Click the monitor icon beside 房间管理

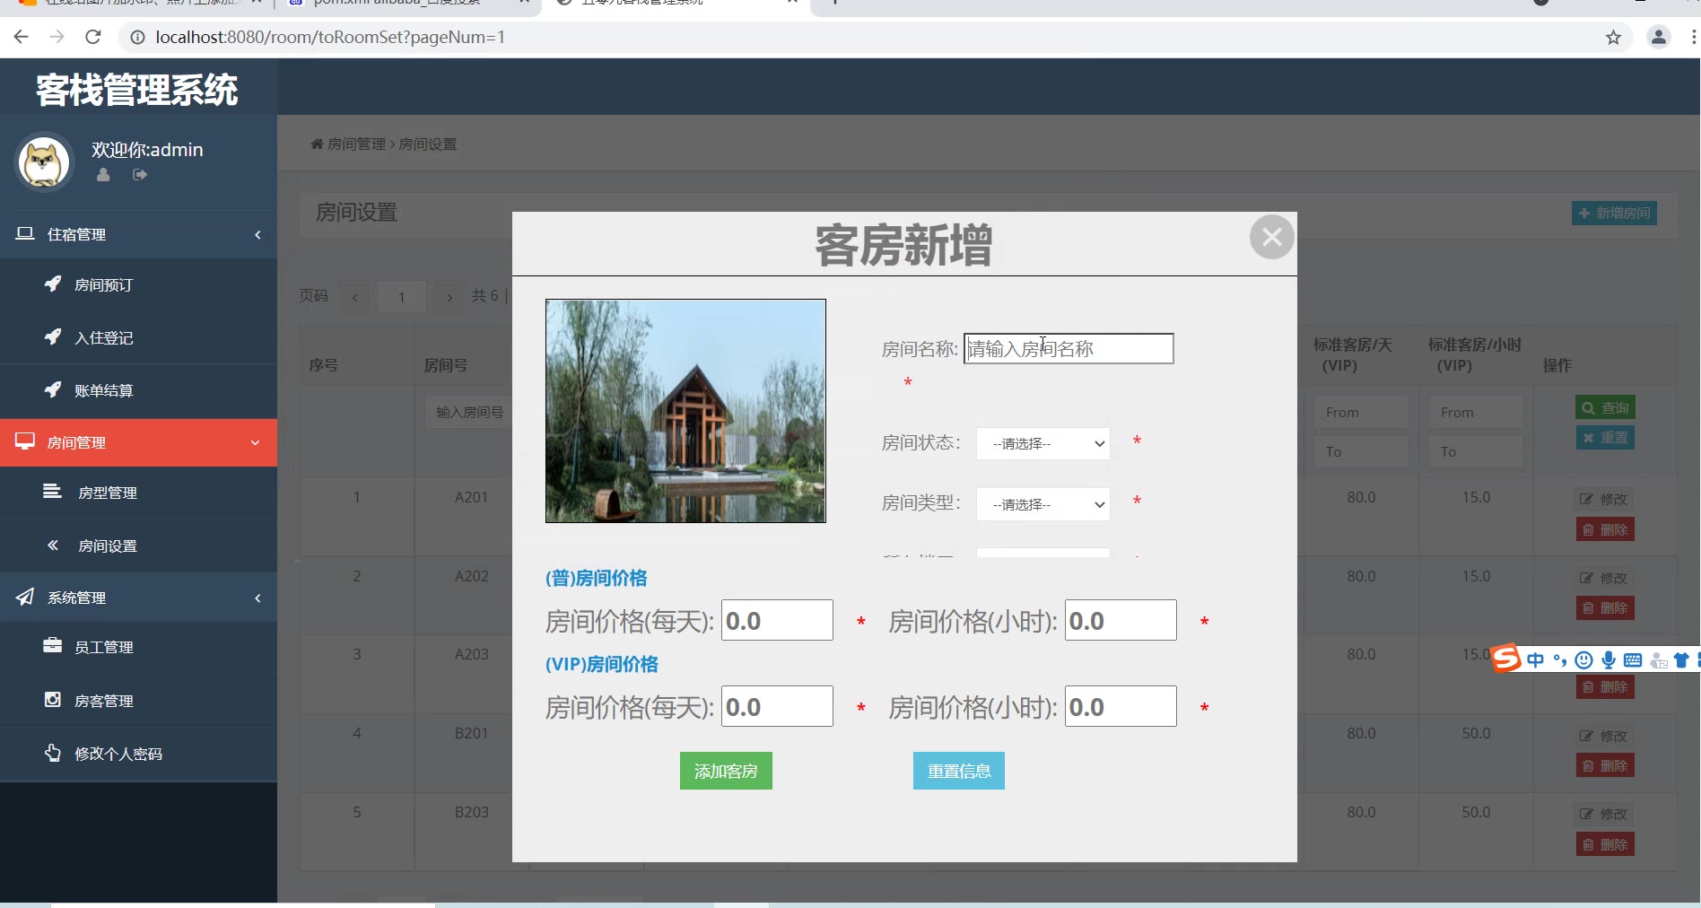point(25,441)
